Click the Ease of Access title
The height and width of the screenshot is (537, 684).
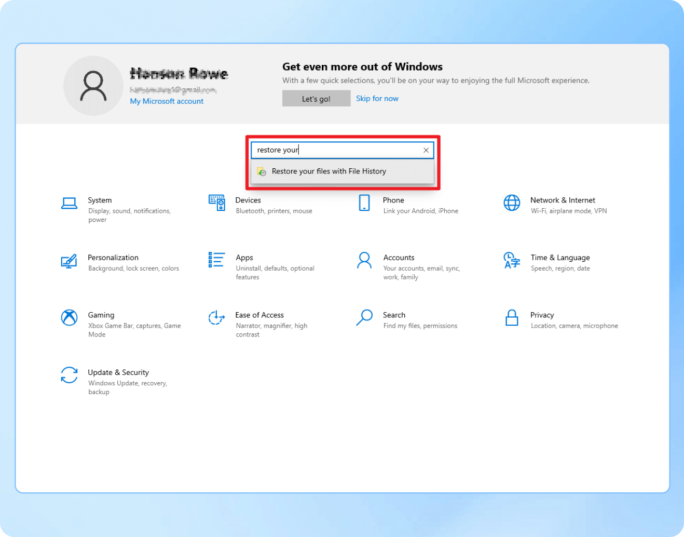pyautogui.click(x=259, y=315)
